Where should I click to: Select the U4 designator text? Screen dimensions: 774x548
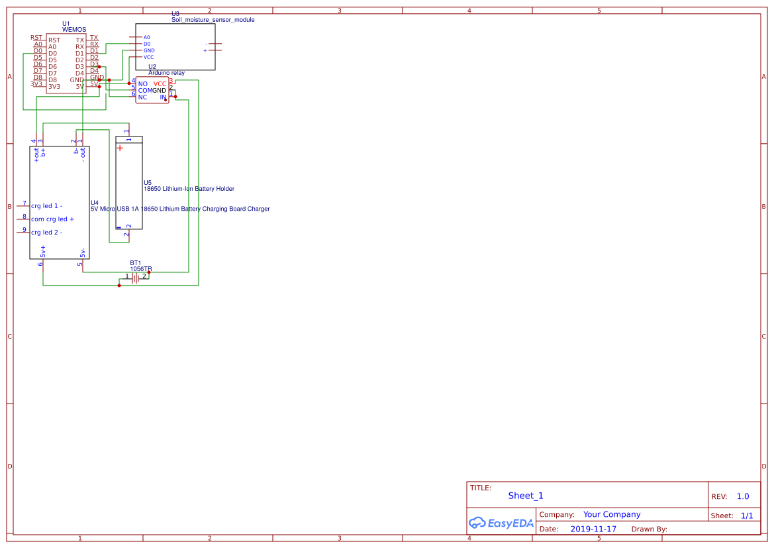click(x=94, y=203)
